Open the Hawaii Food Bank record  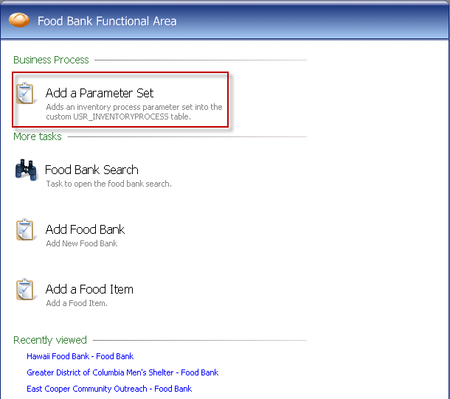coord(80,356)
